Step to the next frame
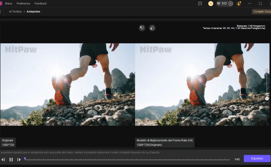Screen dimensions: 271x167 [x=19, y=160]
